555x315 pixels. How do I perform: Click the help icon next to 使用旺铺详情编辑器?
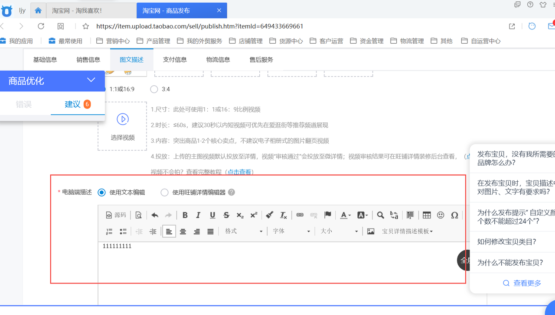click(x=232, y=192)
